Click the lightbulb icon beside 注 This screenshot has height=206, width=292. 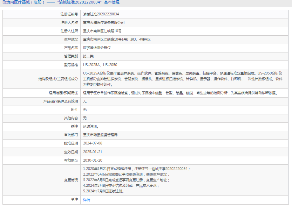[x=73, y=199]
